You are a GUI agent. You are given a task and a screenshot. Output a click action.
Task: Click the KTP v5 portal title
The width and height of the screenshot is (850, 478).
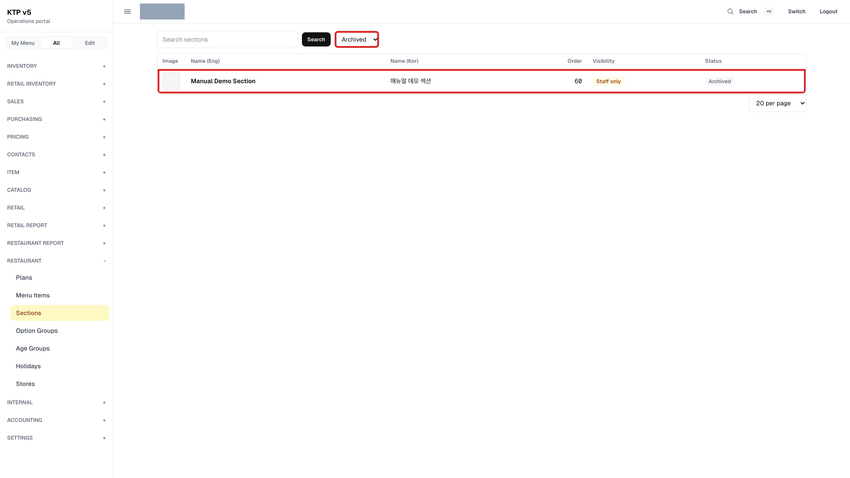pyautogui.click(x=19, y=12)
